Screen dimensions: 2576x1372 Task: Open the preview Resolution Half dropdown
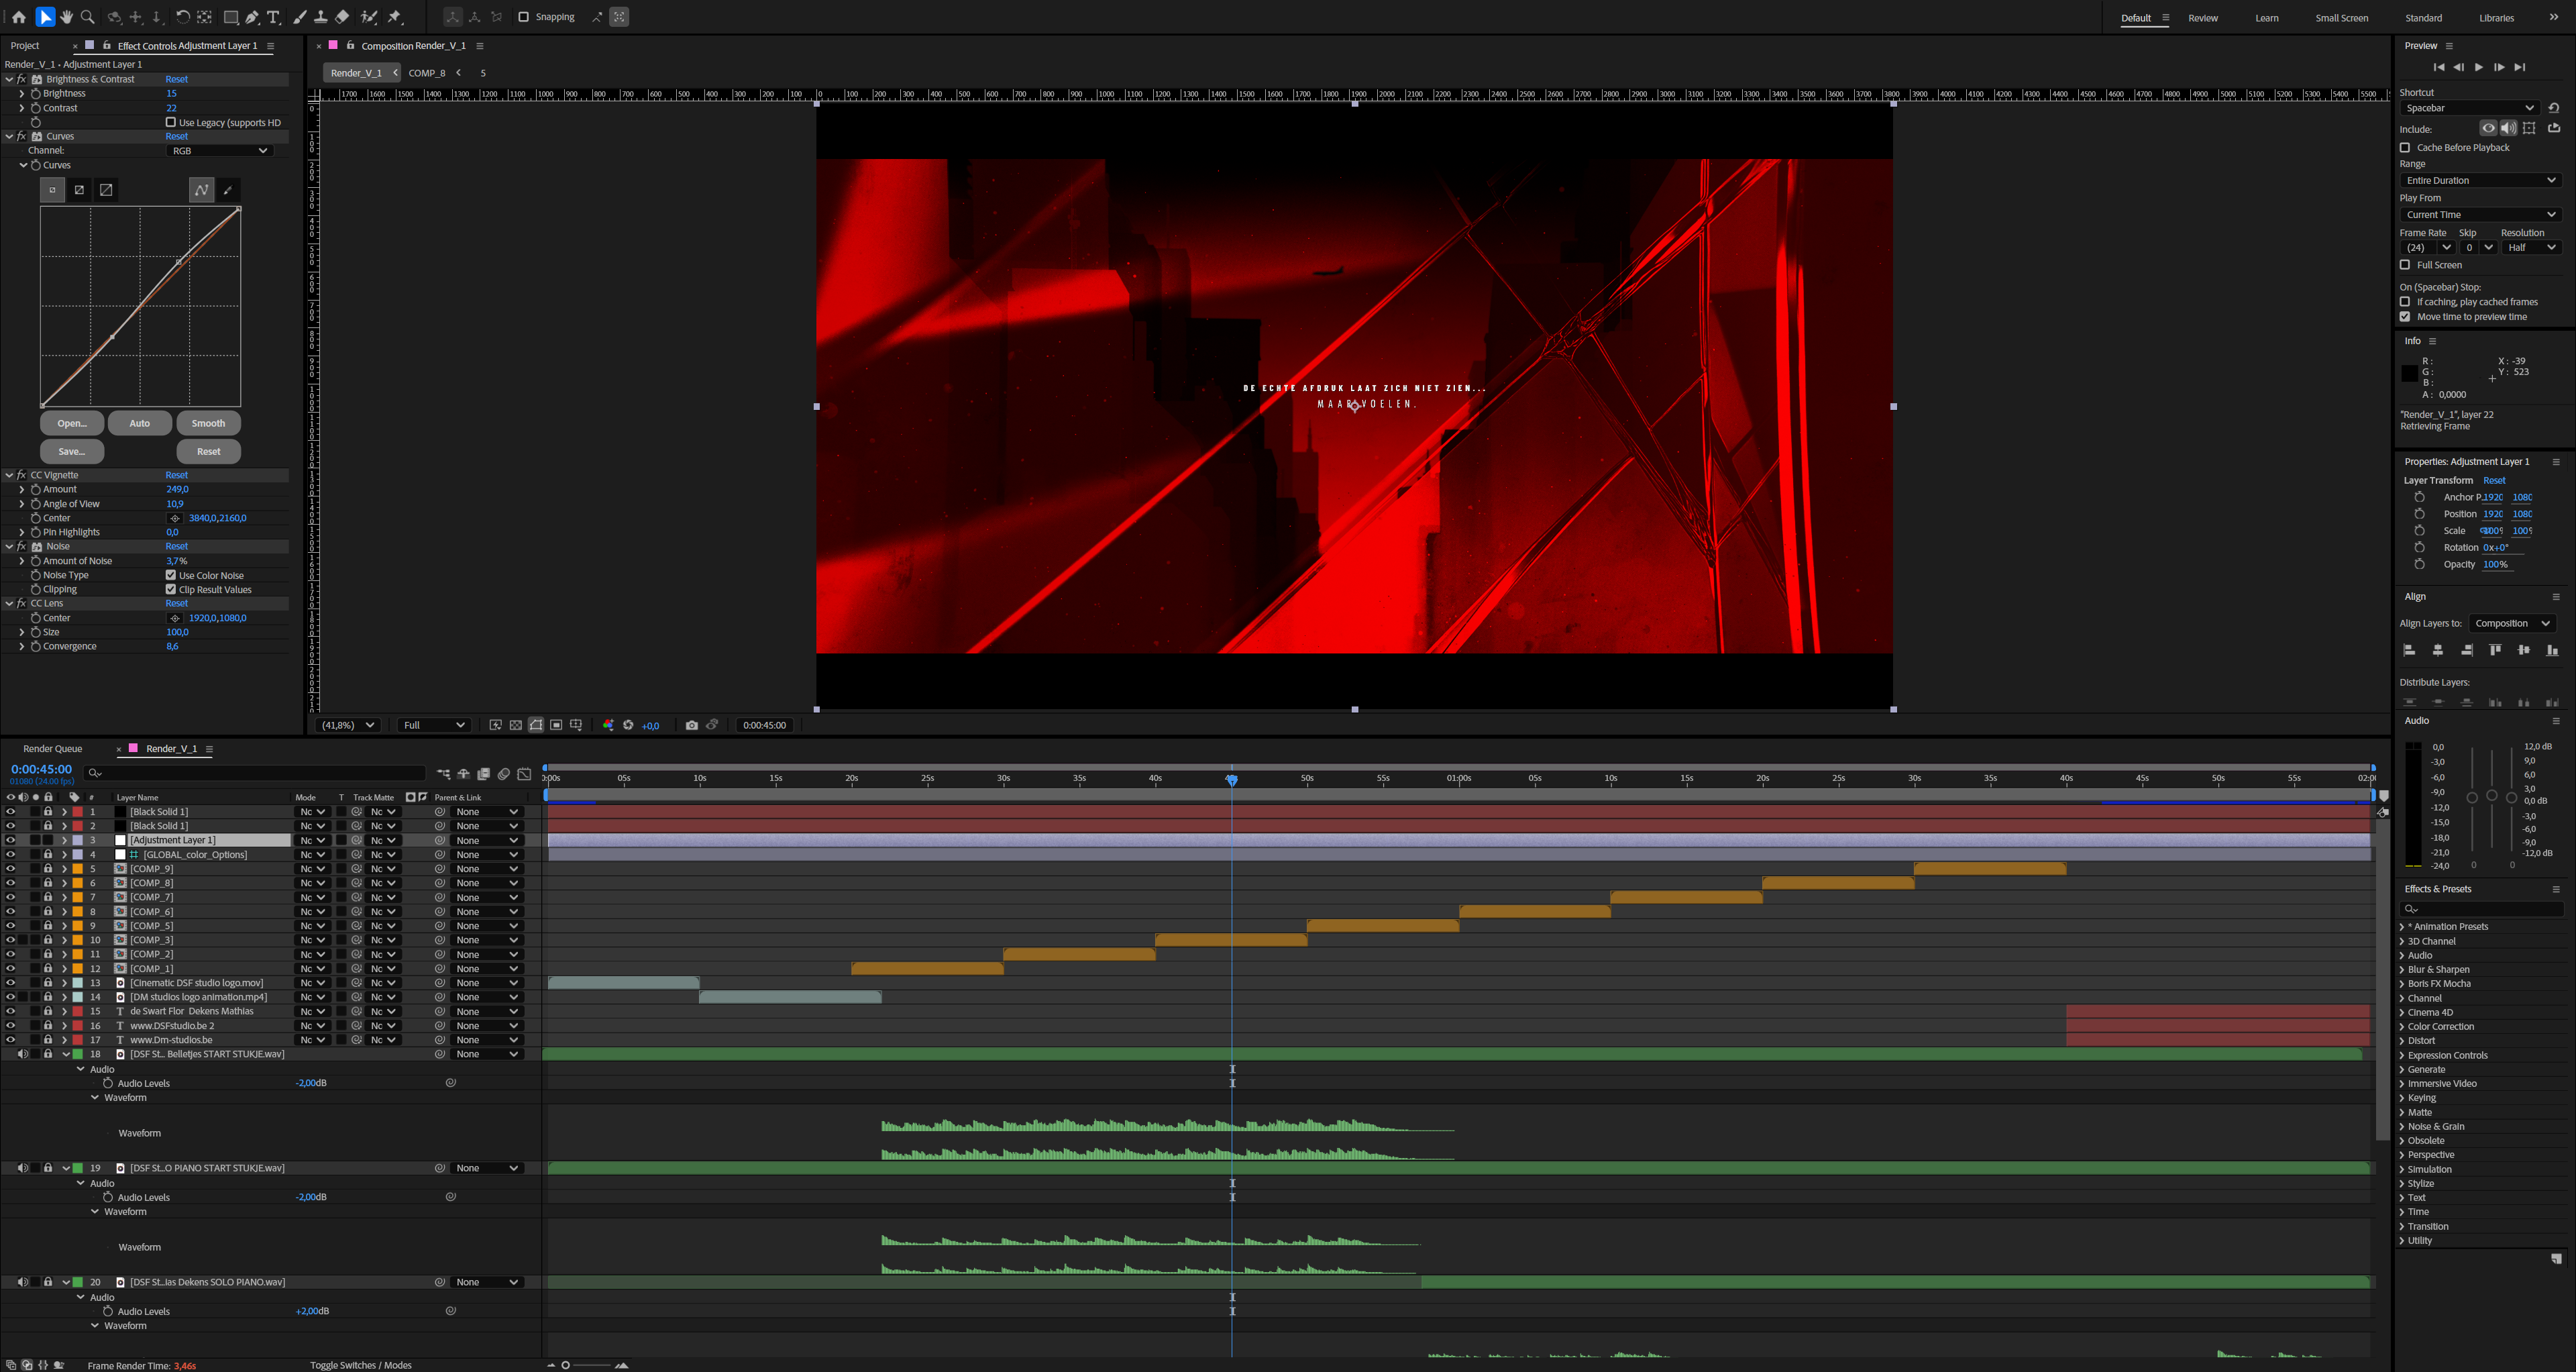(2532, 248)
